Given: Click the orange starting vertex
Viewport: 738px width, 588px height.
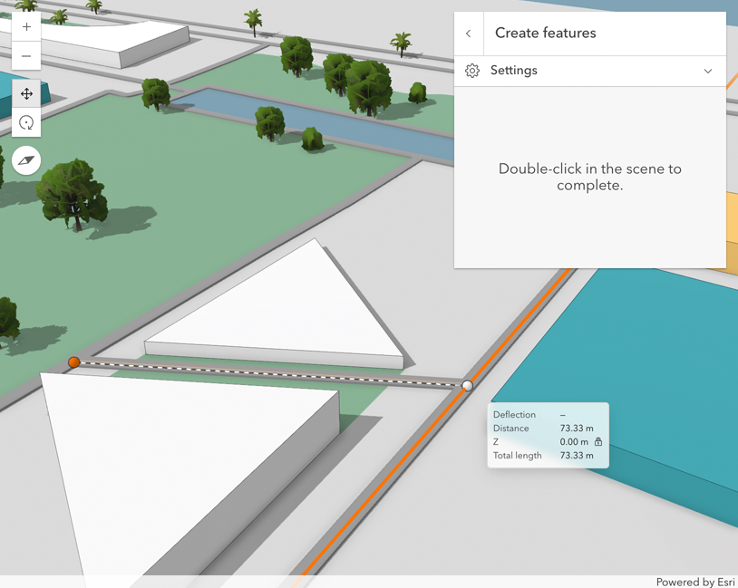Looking at the screenshot, I should [x=73, y=362].
